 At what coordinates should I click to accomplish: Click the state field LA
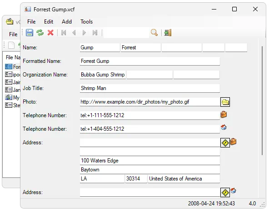[x=102, y=179]
